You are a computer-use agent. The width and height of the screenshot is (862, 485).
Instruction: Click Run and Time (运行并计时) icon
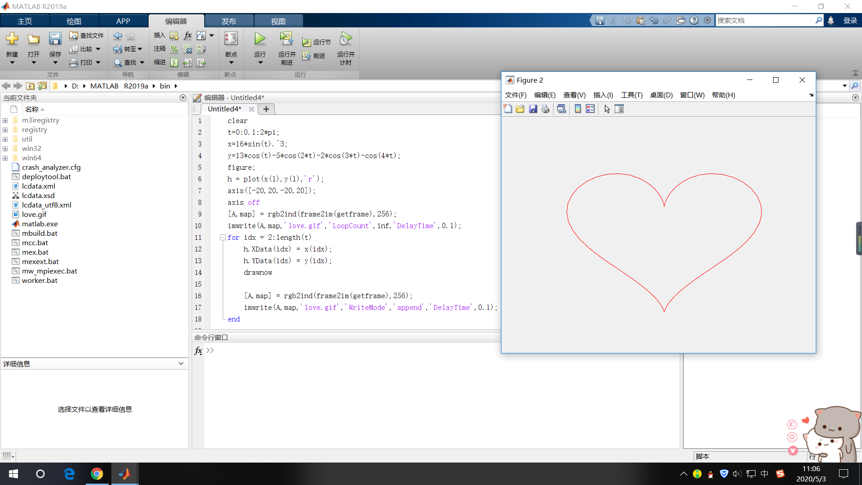point(345,40)
